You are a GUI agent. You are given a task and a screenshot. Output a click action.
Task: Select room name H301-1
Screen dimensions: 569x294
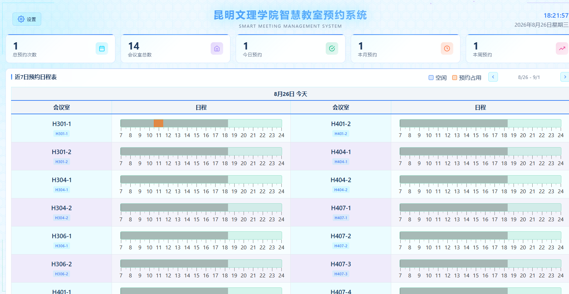pos(62,124)
